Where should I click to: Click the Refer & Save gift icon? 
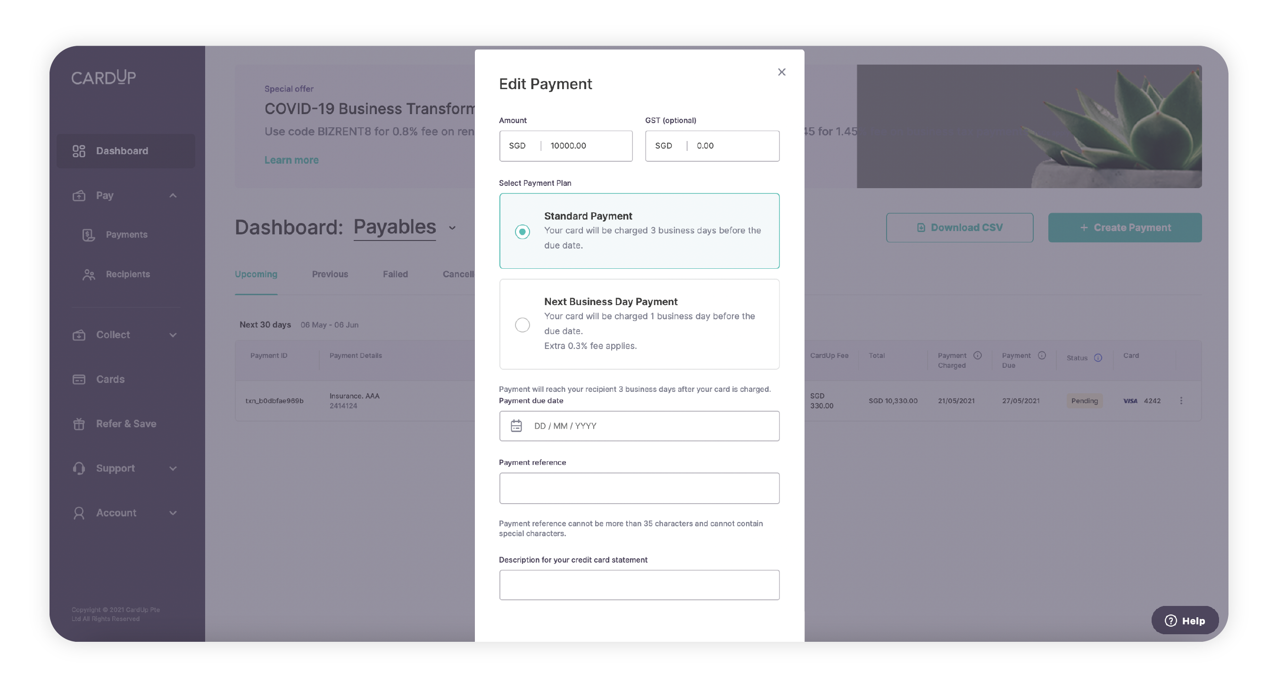coord(79,424)
